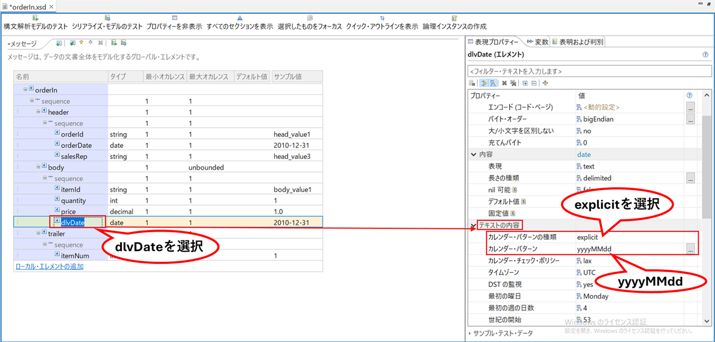Click 選択したものをフォーカス toolbar button
Viewport: 715px width, 342px height.
tap(309, 22)
